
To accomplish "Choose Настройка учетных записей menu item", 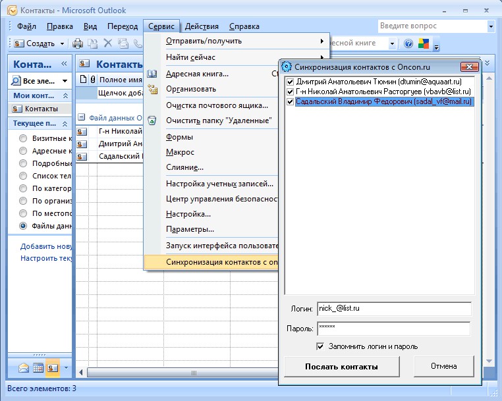I will 211,184.
